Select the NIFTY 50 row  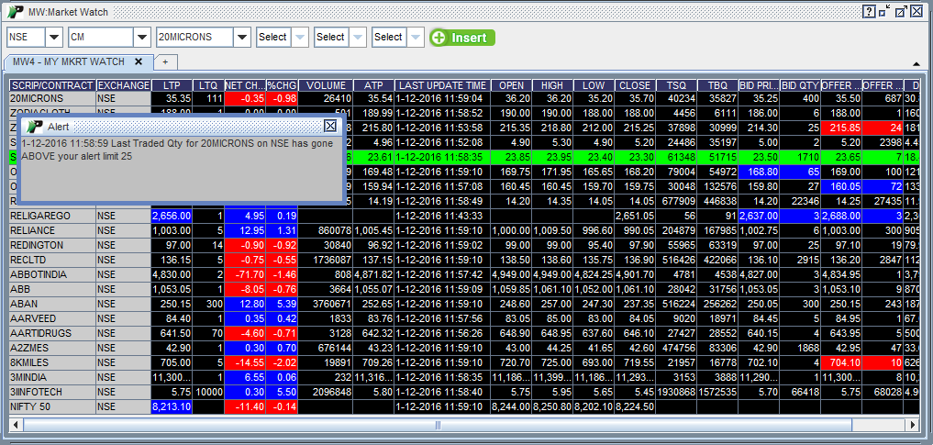point(51,406)
